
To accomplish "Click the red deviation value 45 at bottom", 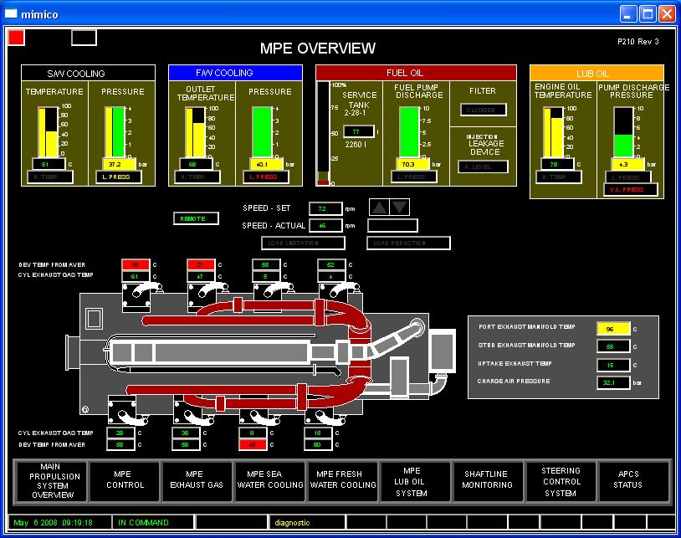I will point(253,444).
